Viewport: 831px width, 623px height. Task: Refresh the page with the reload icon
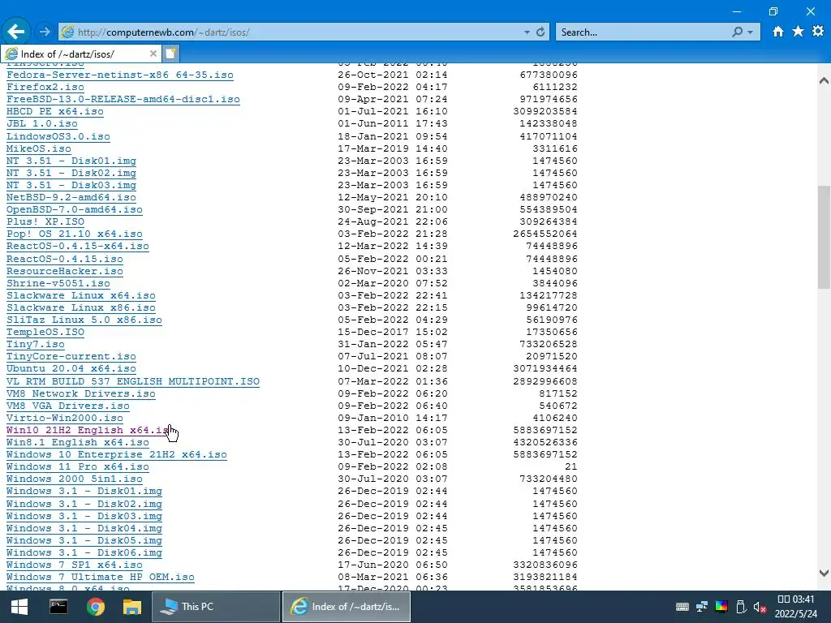click(540, 32)
